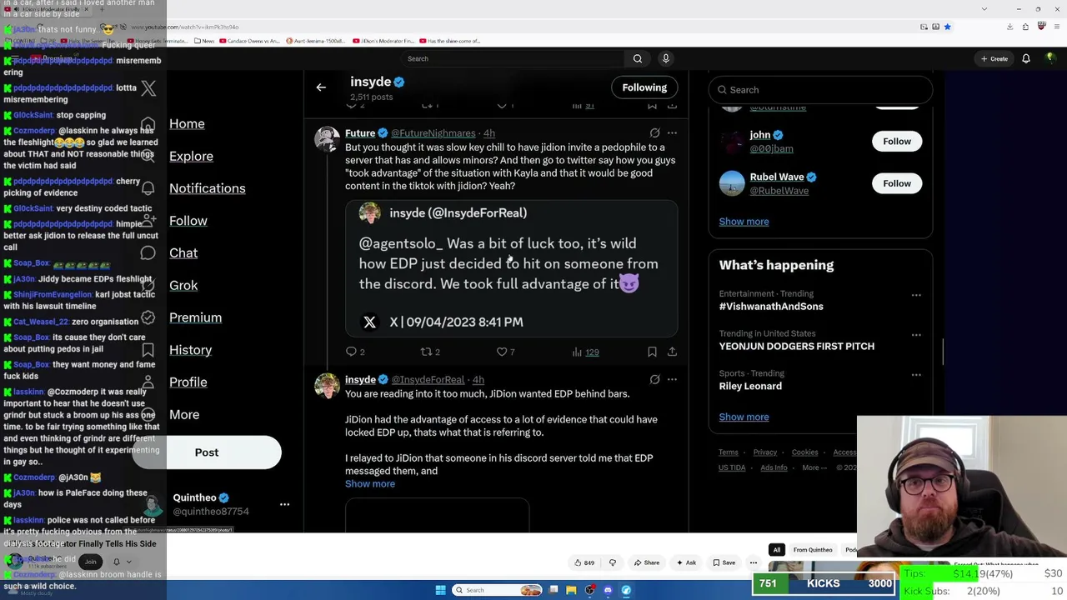
Task: Open File Explorer from the taskbar
Action: [571, 590]
